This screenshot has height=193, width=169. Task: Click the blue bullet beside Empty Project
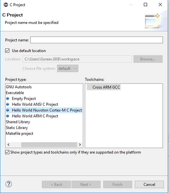click(x=7, y=99)
